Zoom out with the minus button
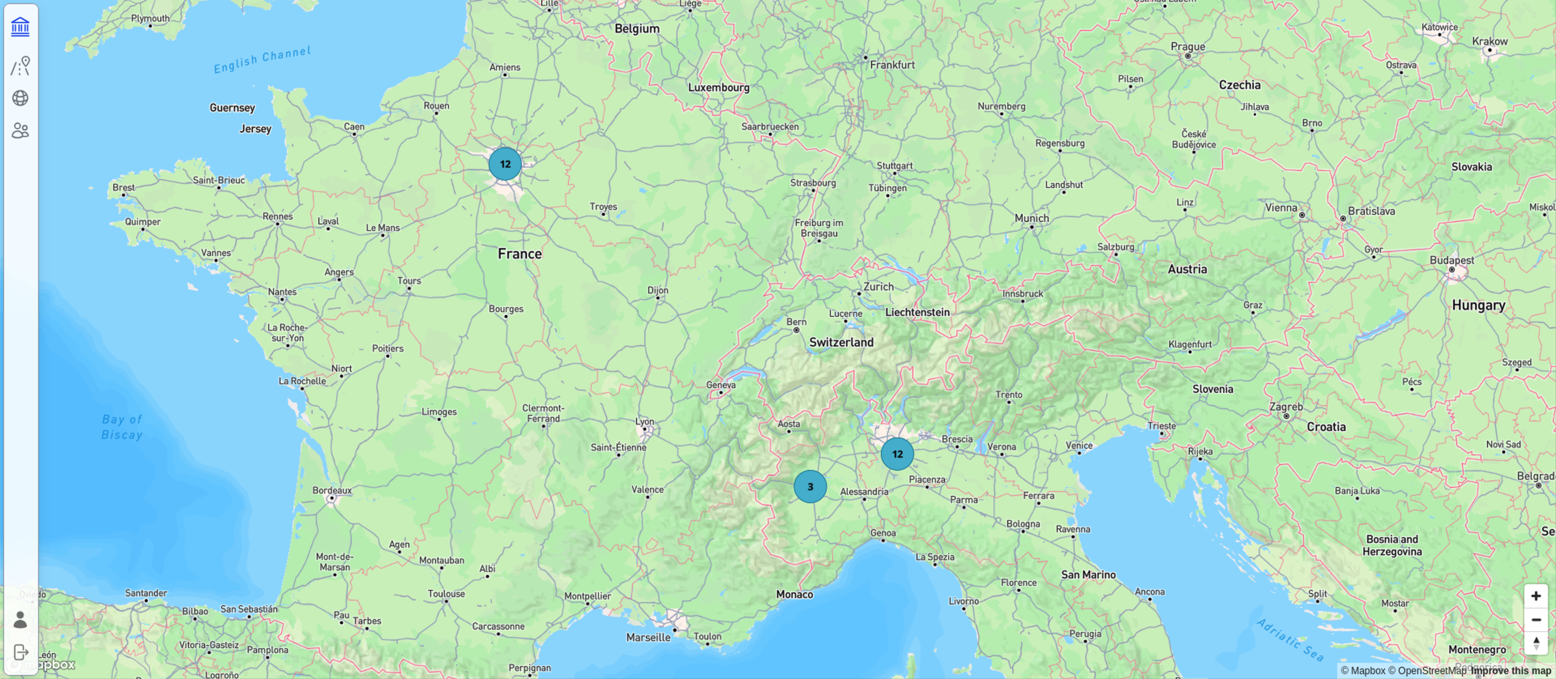The width and height of the screenshot is (1556, 679). point(1536,620)
